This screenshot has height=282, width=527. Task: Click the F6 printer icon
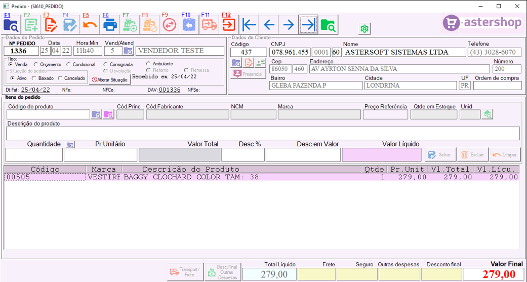tap(110, 24)
